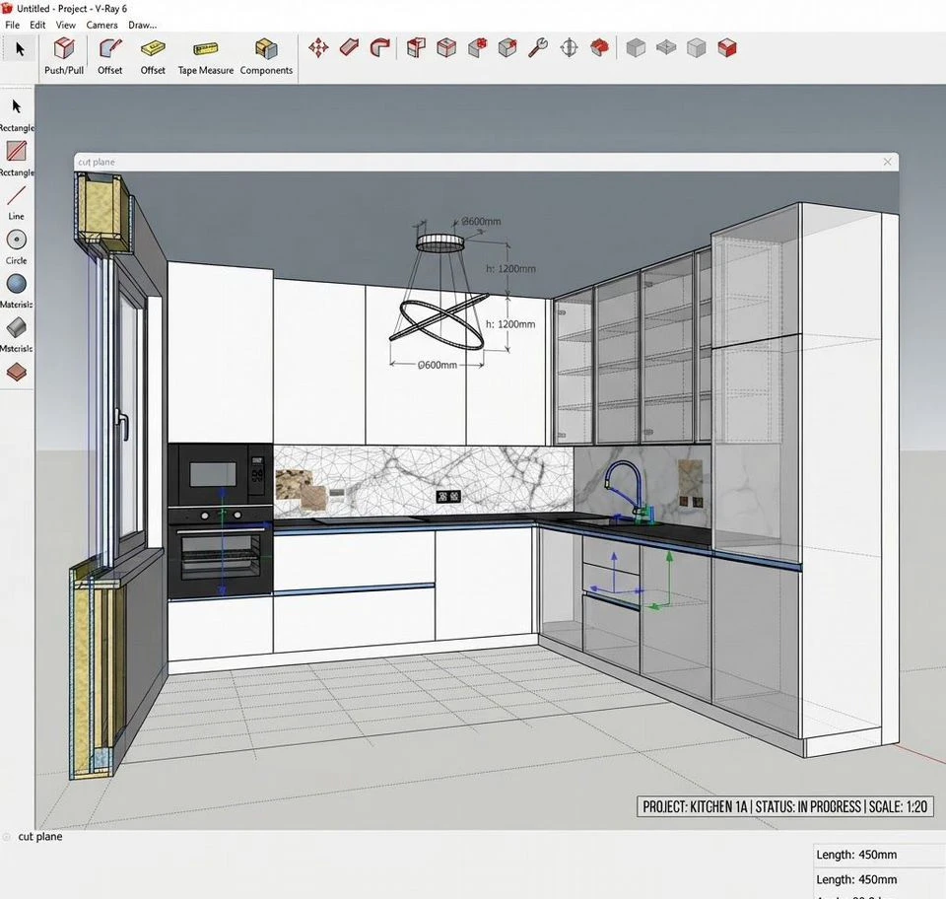
Task: Select the Move tool with four red arrows
Action: [x=318, y=47]
